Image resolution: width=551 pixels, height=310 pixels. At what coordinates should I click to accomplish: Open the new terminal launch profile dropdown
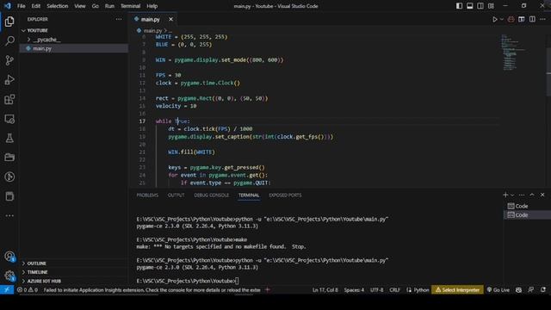[512, 195]
